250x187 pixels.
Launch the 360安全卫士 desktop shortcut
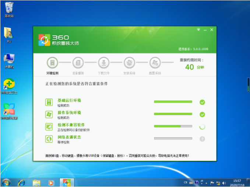click(9, 86)
